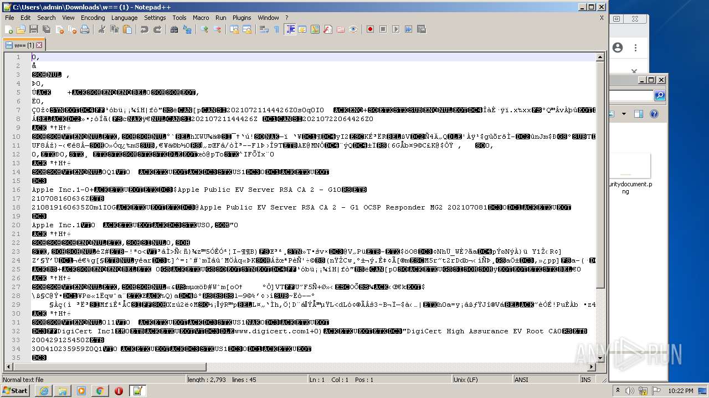This screenshot has height=398, width=709.
Task: Close the document via menu bar X
Action: [x=602, y=18]
